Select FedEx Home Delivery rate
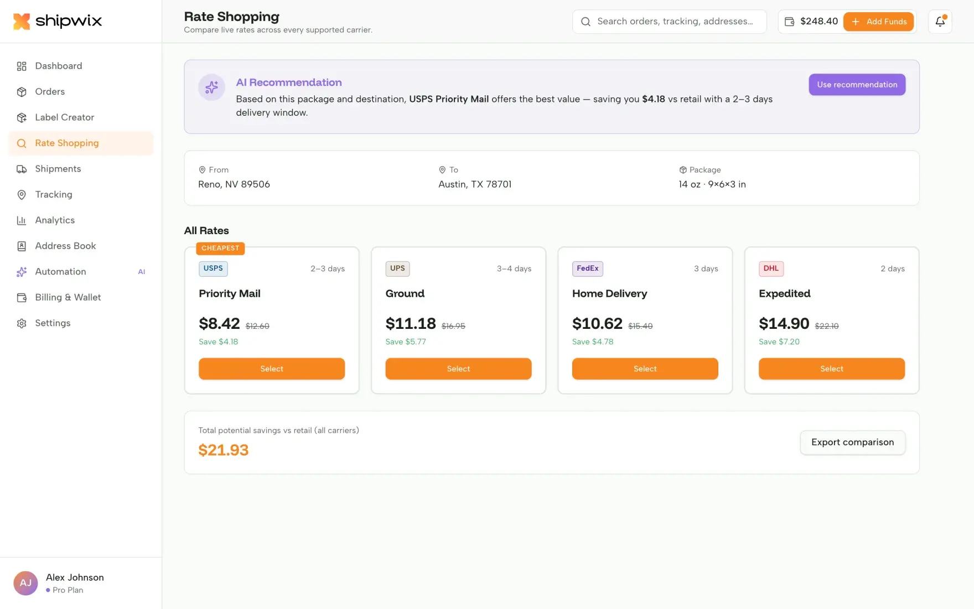 point(645,369)
